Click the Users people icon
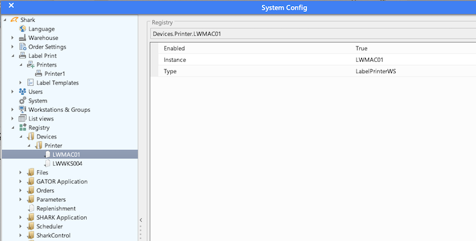 click(23, 91)
